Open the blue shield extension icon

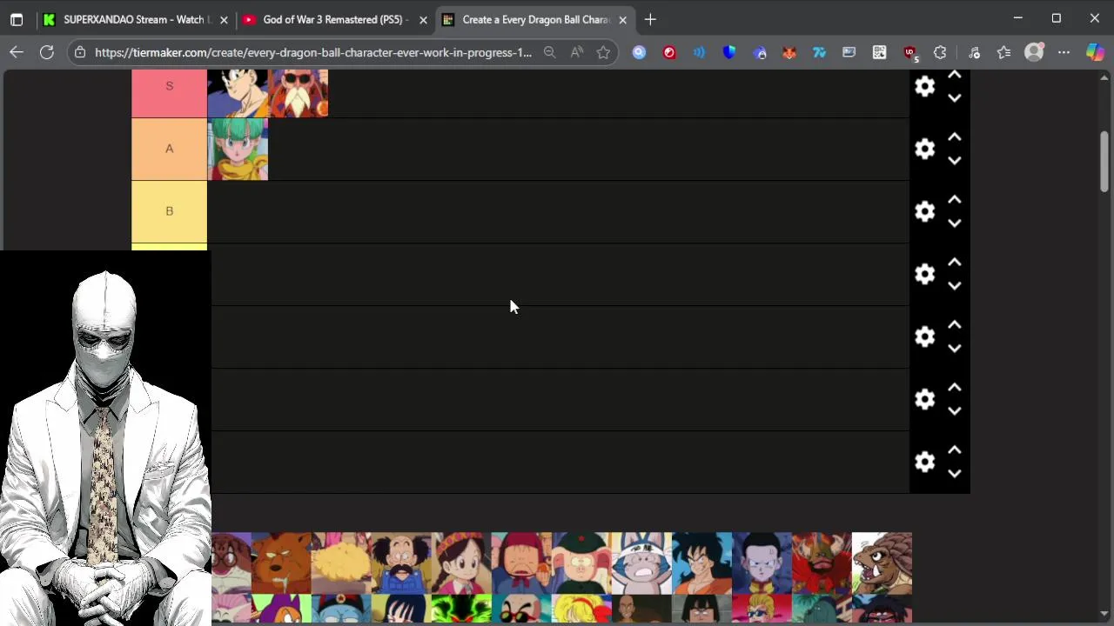pyautogui.click(x=729, y=52)
